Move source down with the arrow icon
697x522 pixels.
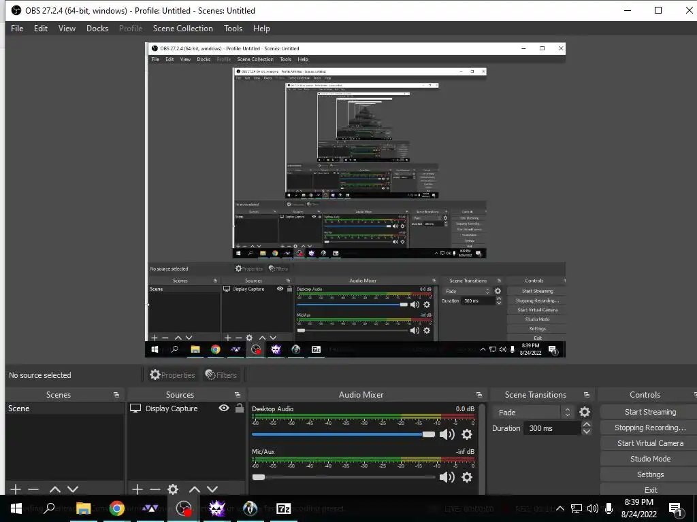tap(212, 489)
